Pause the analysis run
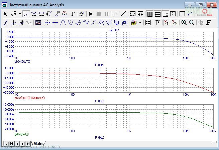The height and width of the screenshot is (150, 219). click(106, 14)
